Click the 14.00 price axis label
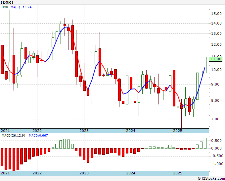The image size is (225, 181). point(216,23)
